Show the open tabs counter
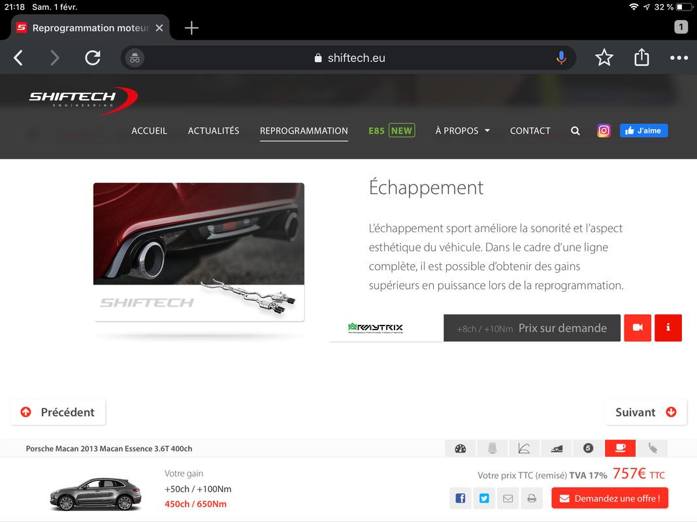Image resolution: width=697 pixels, height=522 pixels. 681,27
